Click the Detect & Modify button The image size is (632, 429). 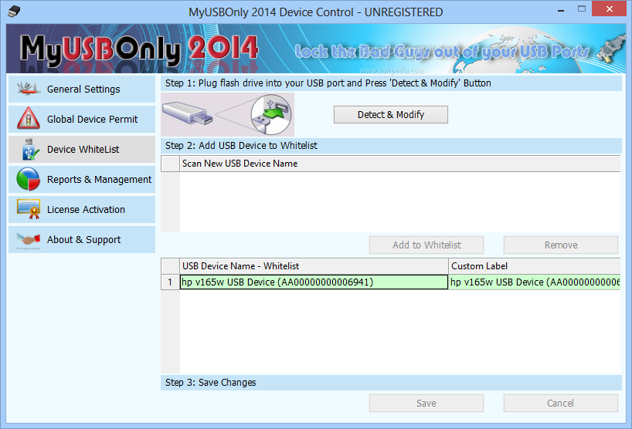tap(391, 115)
